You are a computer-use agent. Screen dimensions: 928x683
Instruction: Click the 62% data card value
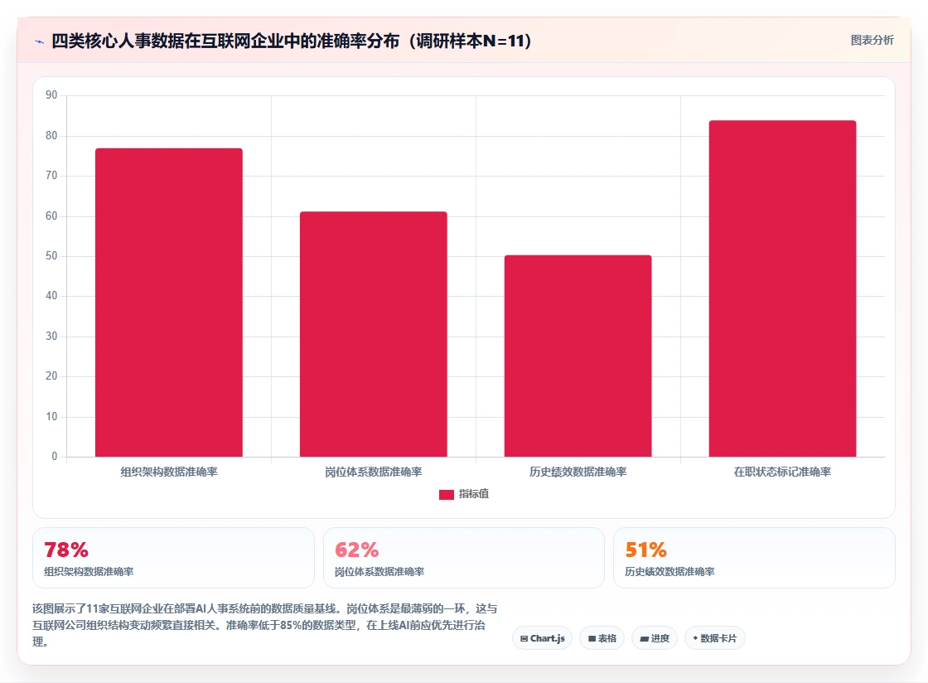click(x=357, y=550)
